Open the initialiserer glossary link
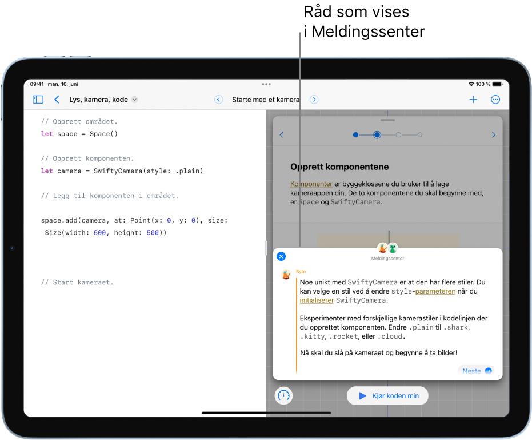 point(317,300)
